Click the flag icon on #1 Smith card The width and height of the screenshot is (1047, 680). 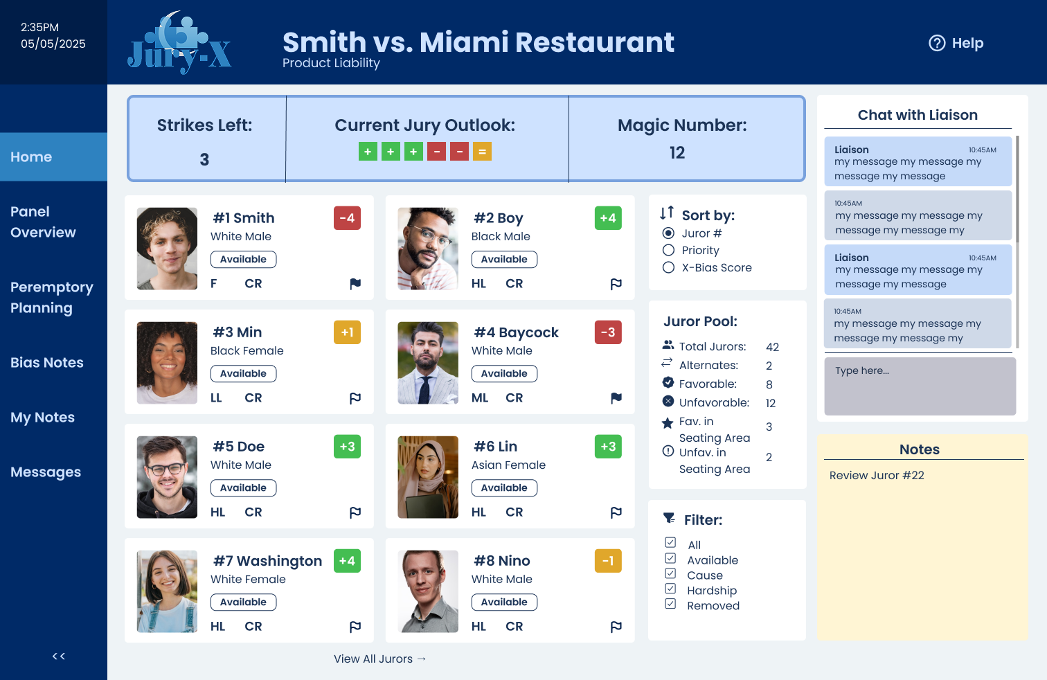point(355,283)
